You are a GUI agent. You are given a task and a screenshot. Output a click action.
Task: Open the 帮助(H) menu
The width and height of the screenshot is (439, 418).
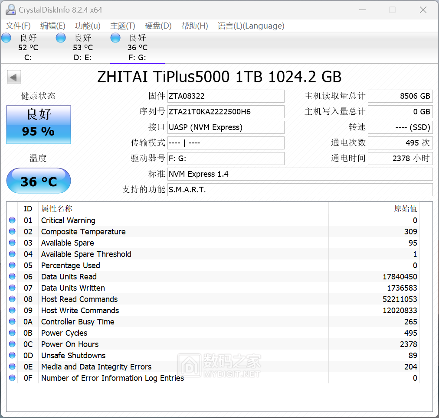pyautogui.click(x=195, y=26)
